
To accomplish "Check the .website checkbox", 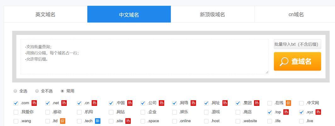I will point(238,121).
